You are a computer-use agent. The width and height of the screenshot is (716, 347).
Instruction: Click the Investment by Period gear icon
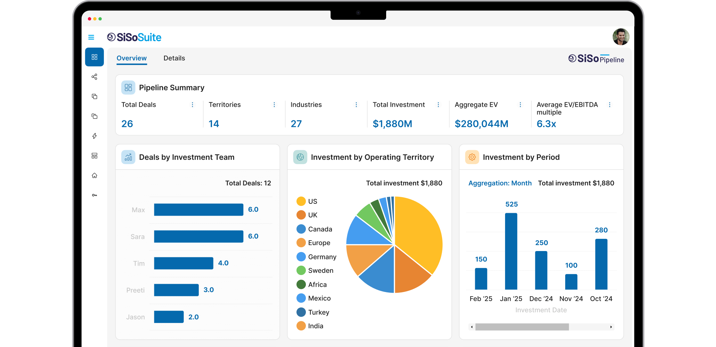tap(472, 157)
